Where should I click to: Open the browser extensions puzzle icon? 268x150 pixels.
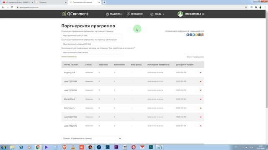[x=256, y=7]
